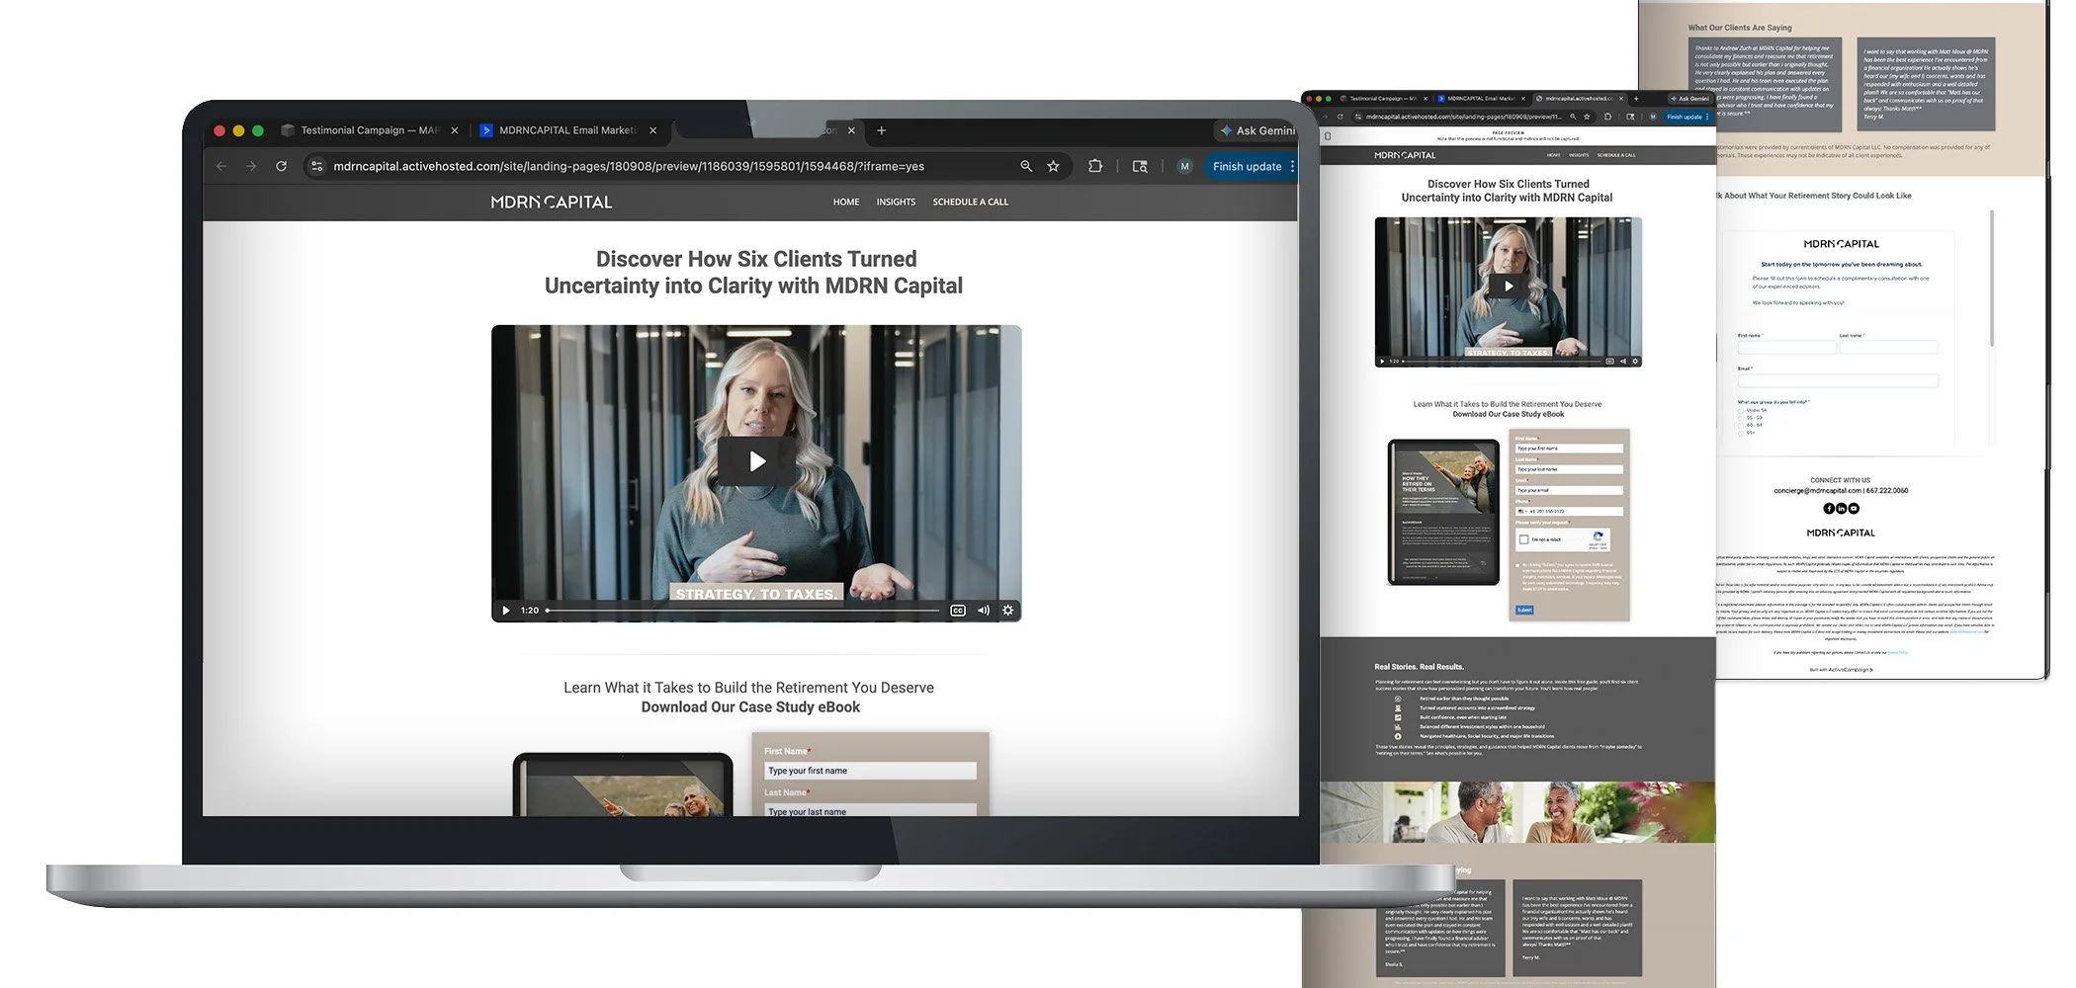
Task: Open the M profile avatar in laptop browser
Action: pyautogui.click(x=1184, y=166)
